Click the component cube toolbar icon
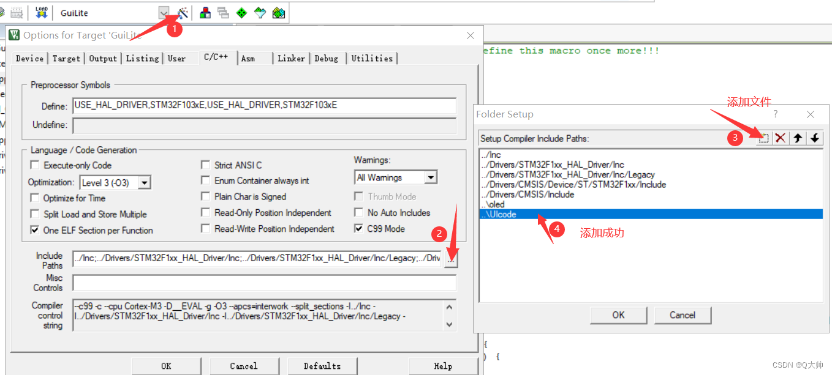 click(x=205, y=12)
